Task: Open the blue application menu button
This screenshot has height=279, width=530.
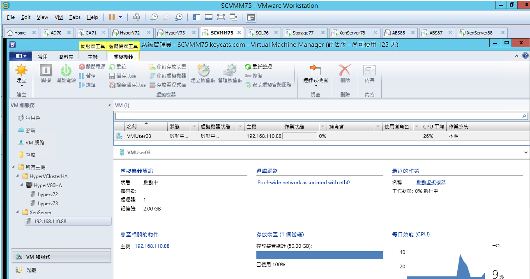Action: 21,56
